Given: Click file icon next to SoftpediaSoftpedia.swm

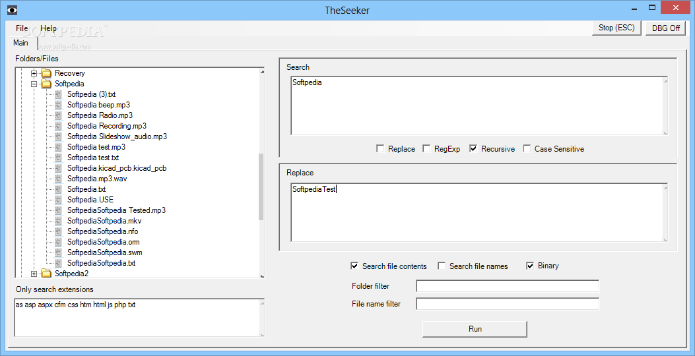Looking at the screenshot, I should click(59, 252).
